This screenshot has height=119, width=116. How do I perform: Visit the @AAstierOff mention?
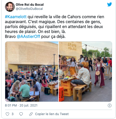(28, 36)
